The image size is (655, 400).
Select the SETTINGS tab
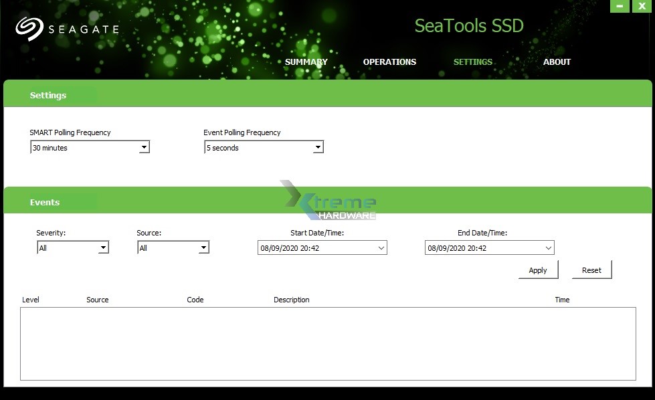point(473,62)
